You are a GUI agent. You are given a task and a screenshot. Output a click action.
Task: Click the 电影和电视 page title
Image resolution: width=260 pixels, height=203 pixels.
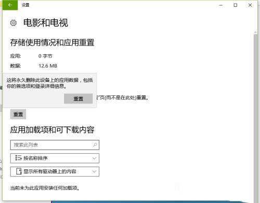[46, 23]
